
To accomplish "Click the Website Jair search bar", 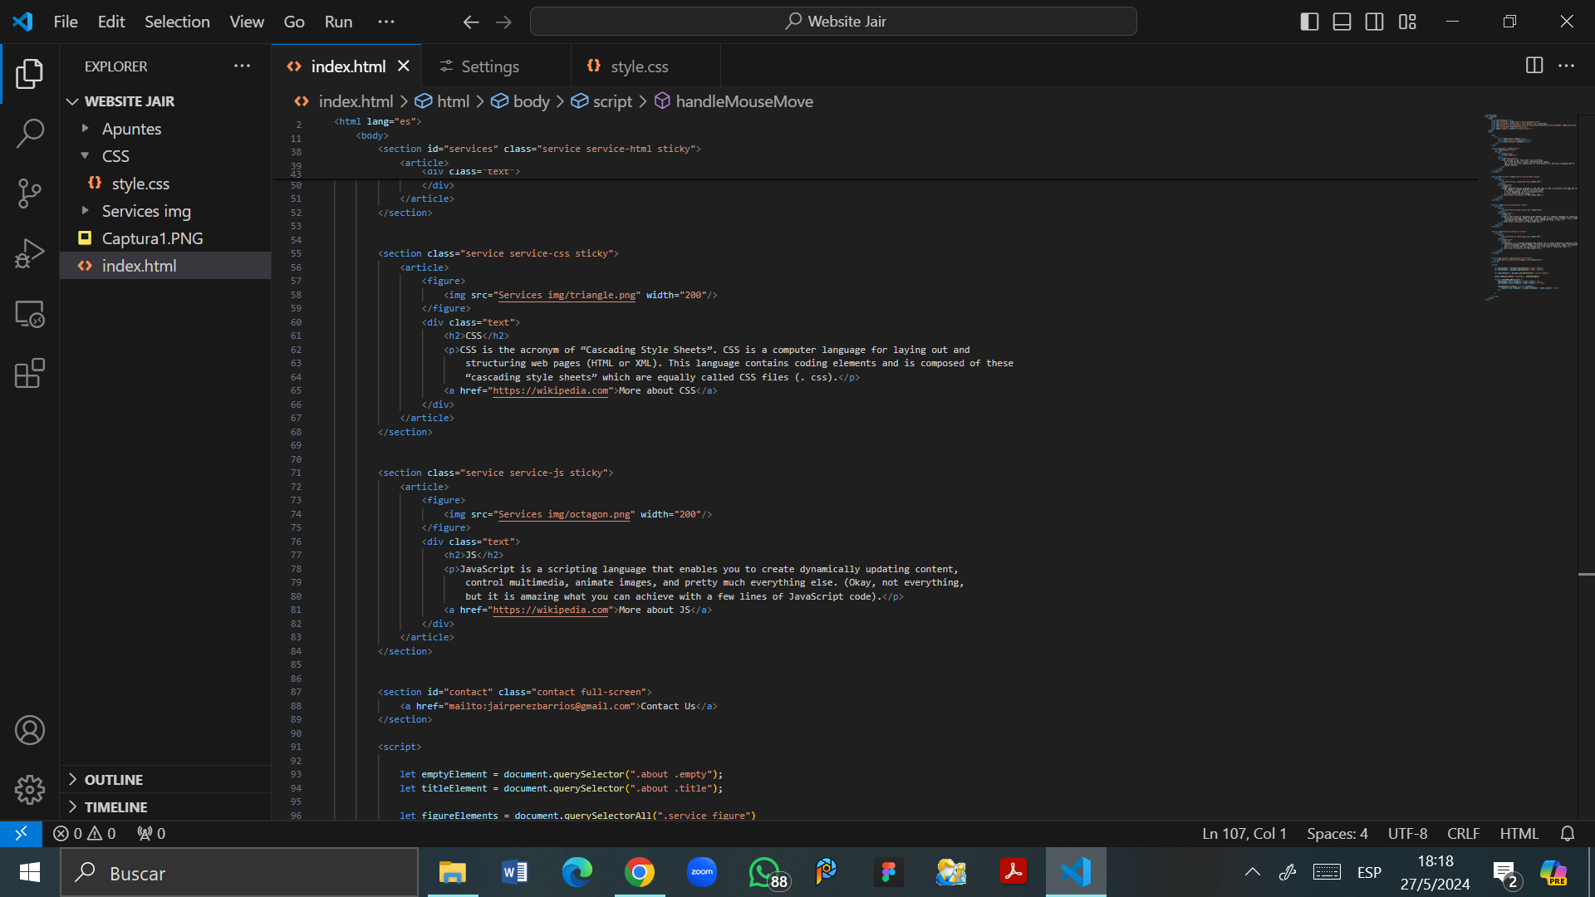I will (834, 21).
